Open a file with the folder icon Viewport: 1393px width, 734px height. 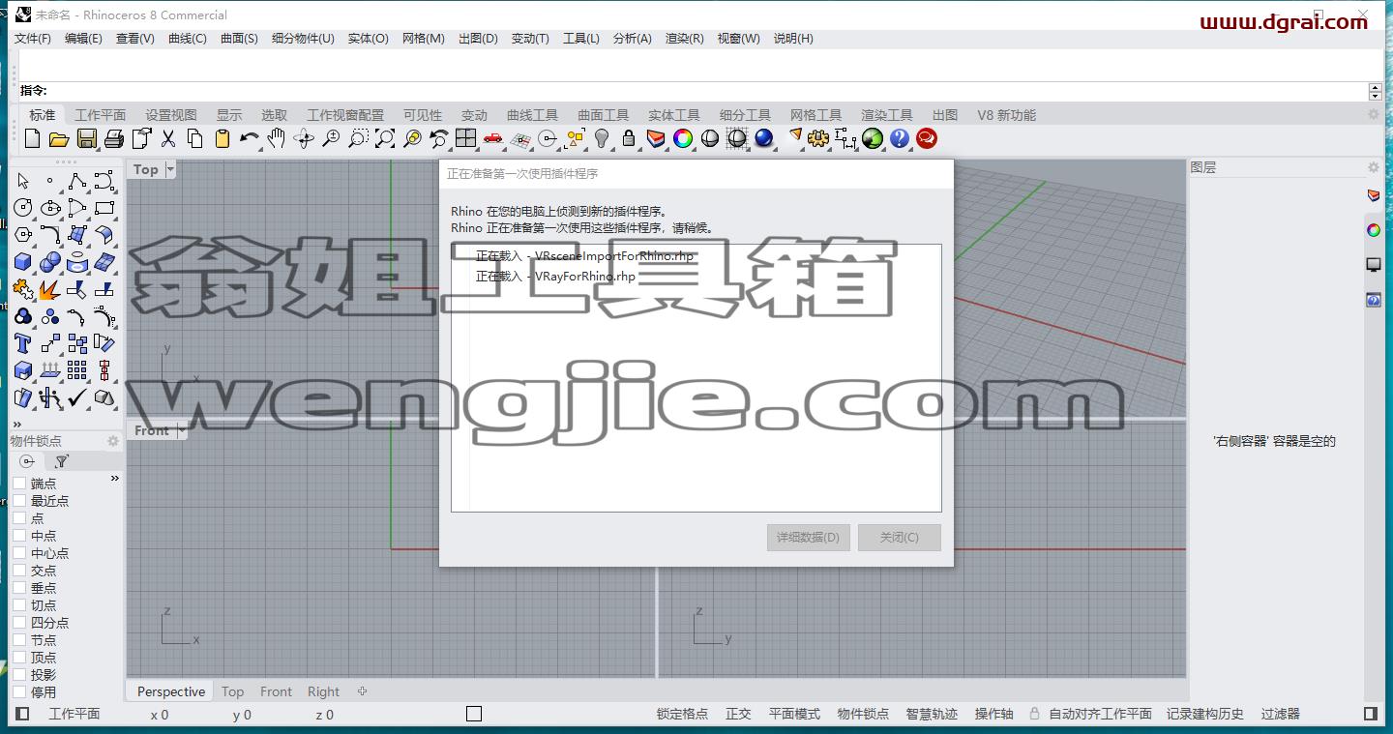pyautogui.click(x=59, y=138)
